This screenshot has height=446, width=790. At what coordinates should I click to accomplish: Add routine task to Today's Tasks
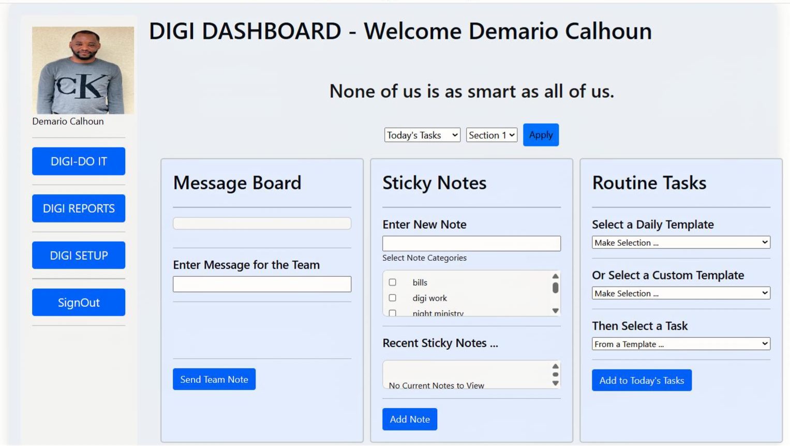pos(642,380)
